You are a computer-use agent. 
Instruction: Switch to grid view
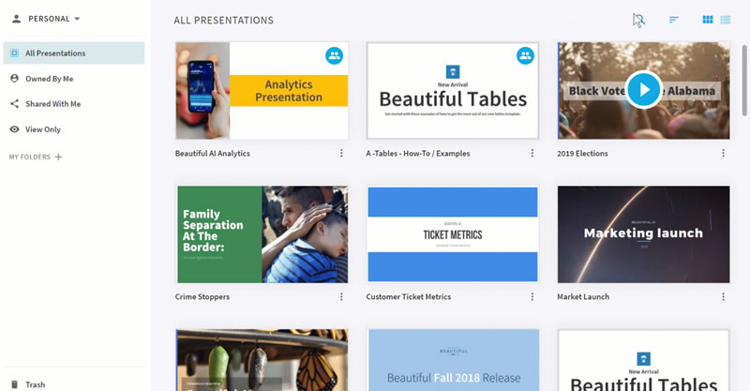tap(708, 20)
